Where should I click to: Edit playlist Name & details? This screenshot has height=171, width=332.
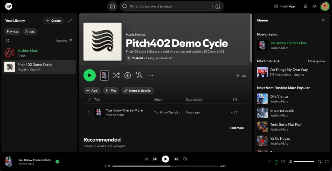[137, 91]
